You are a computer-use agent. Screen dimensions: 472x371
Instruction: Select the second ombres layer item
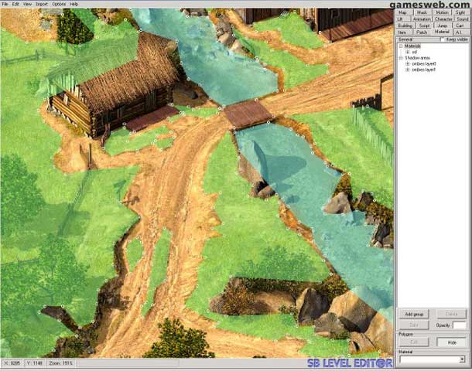click(x=424, y=70)
